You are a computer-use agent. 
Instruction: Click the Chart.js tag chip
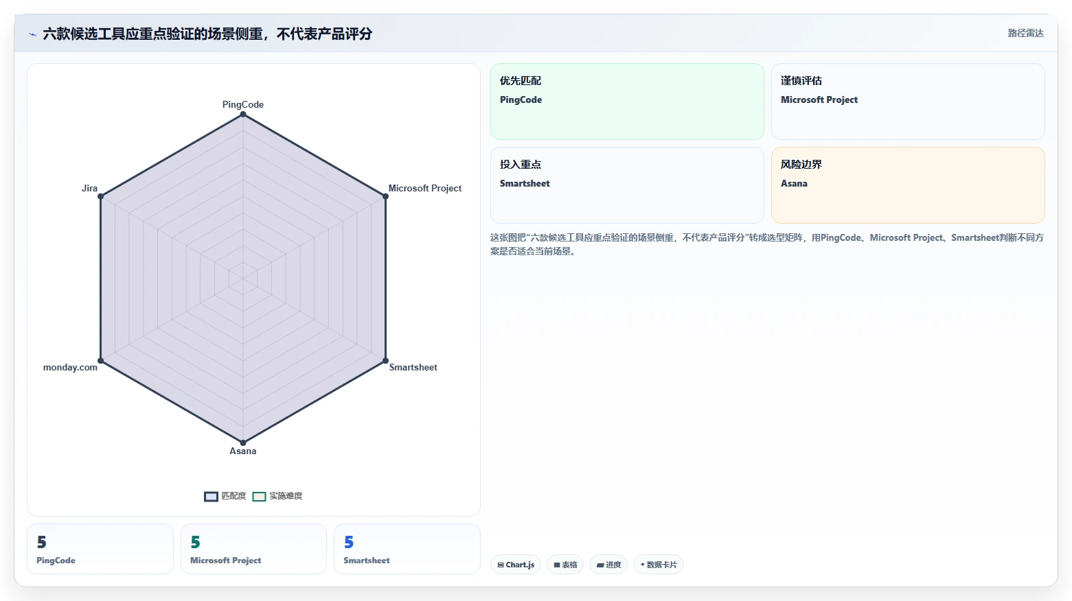point(516,565)
